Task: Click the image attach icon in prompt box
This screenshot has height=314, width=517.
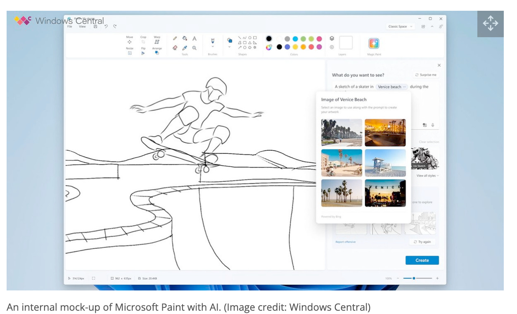Action: click(x=425, y=125)
